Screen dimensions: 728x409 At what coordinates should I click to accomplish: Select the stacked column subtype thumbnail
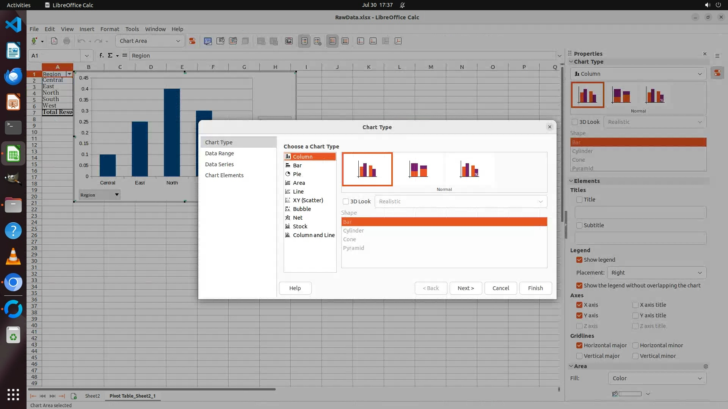pos(418,169)
